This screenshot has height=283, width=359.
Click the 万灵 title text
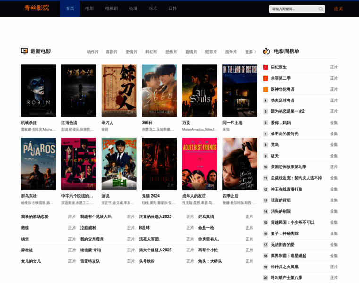tap(186, 123)
